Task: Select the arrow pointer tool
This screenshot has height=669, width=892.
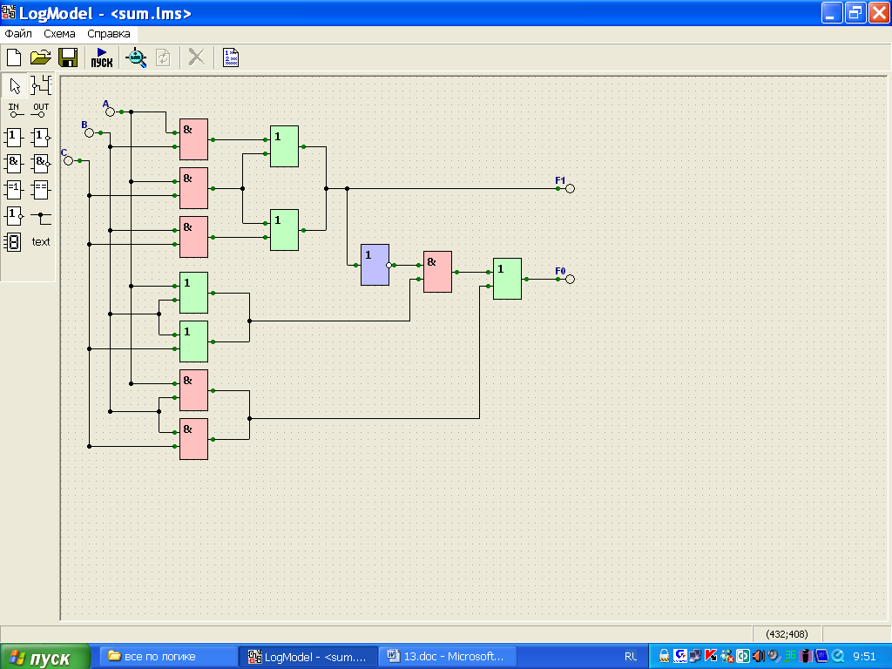Action: 15,86
